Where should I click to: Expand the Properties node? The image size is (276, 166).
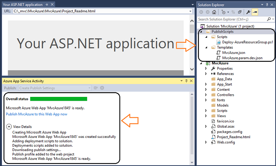pyautogui.click(x=206, y=68)
